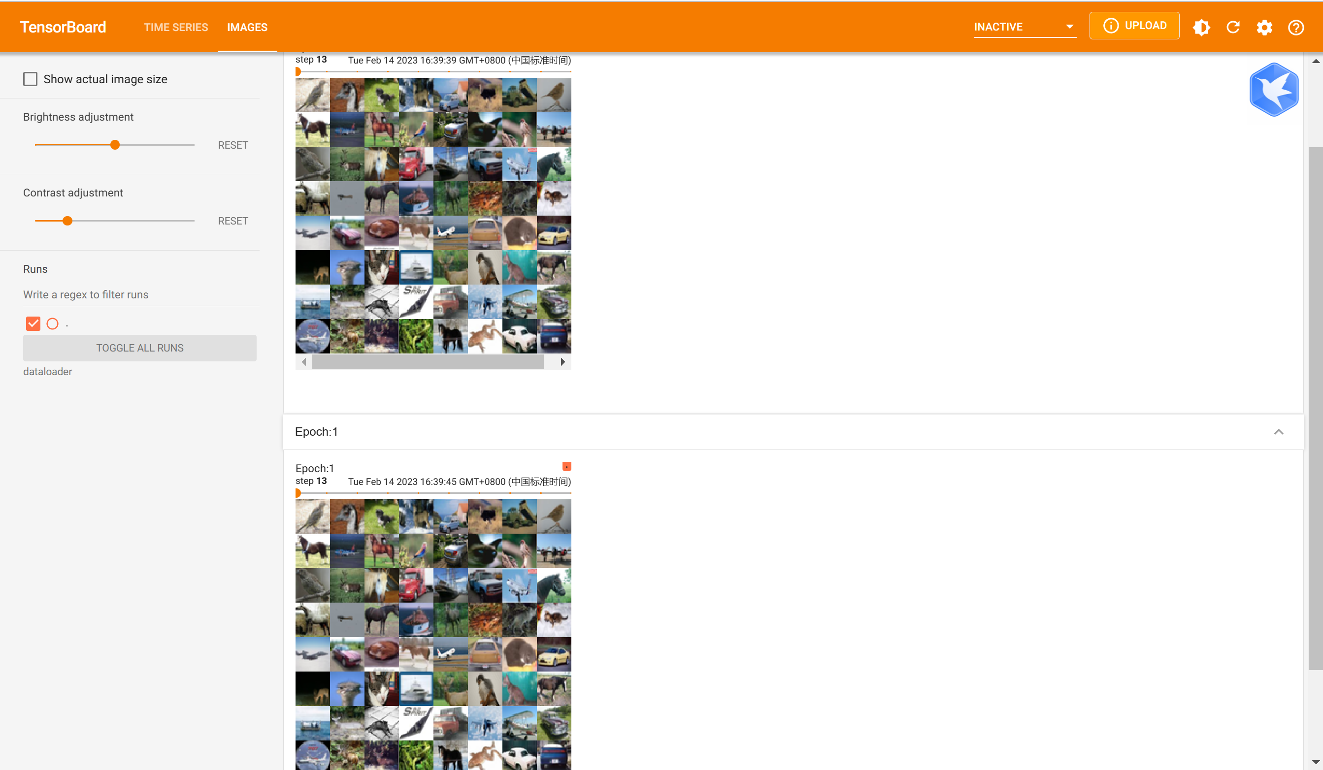
Task: Click the Contrast adjustment slider handle
Action: (x=67, y=221)
